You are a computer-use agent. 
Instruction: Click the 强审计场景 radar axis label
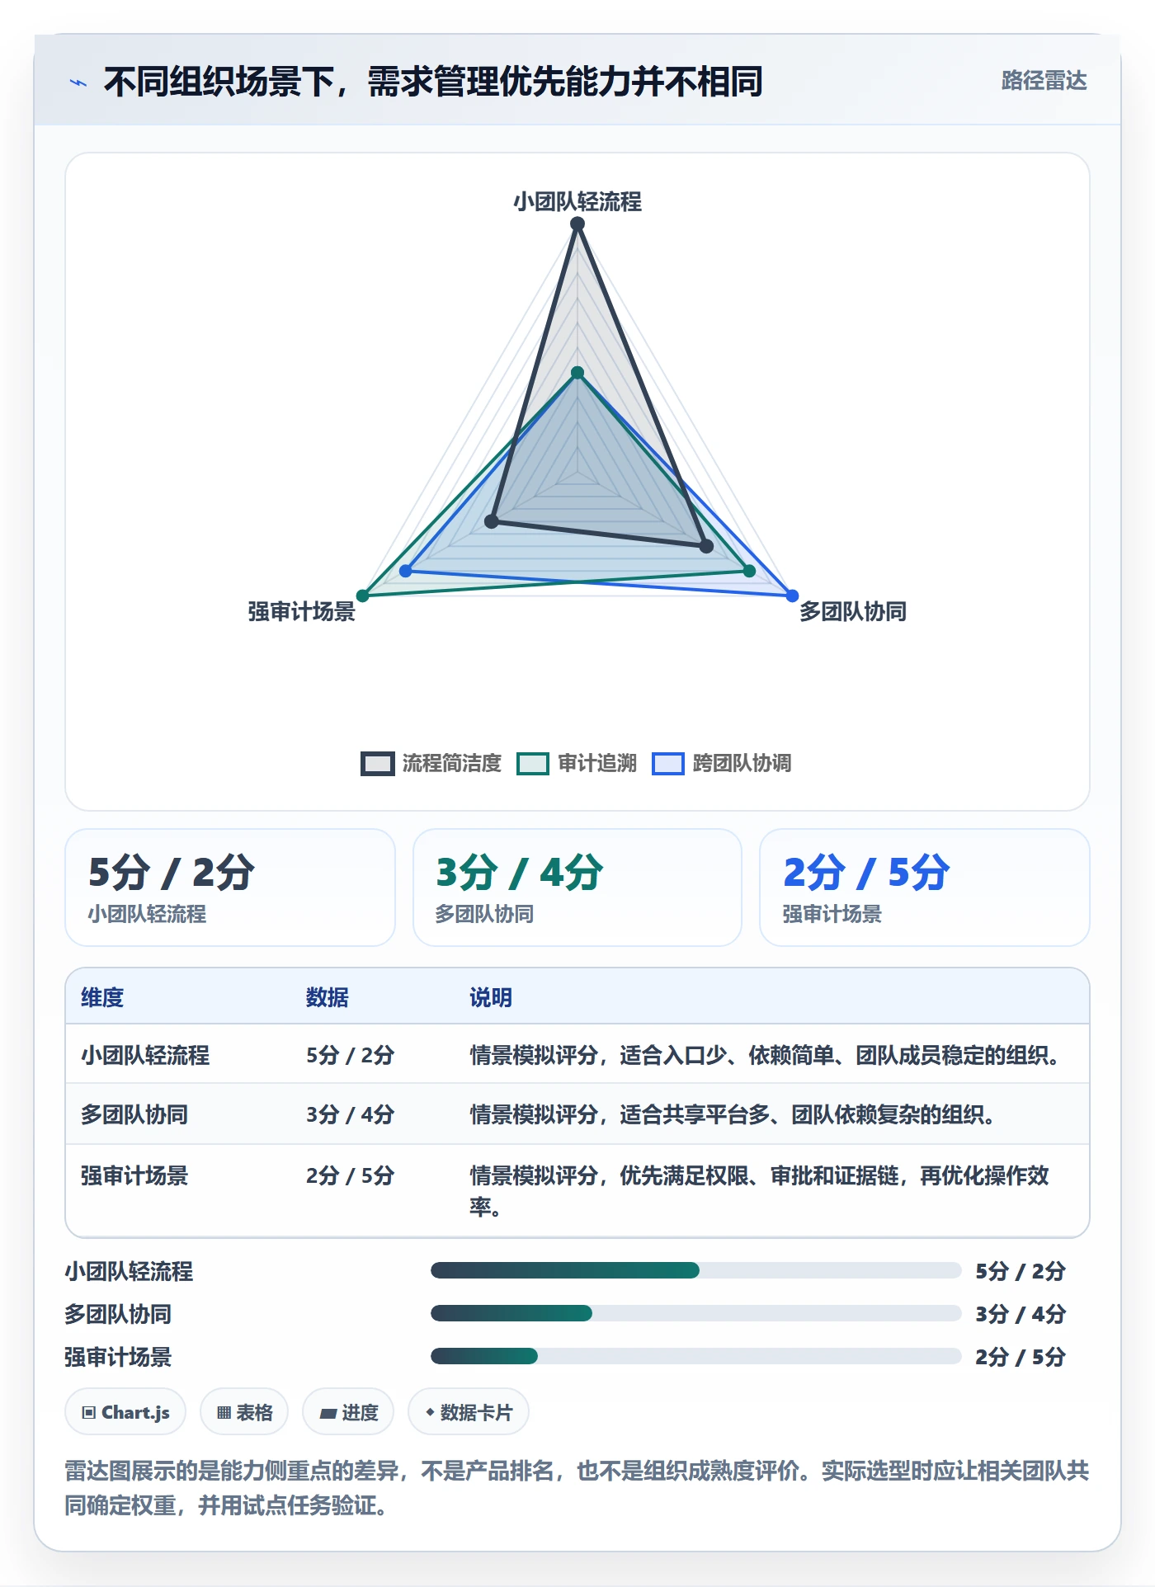pyautogui.click(x=302, y=611)
